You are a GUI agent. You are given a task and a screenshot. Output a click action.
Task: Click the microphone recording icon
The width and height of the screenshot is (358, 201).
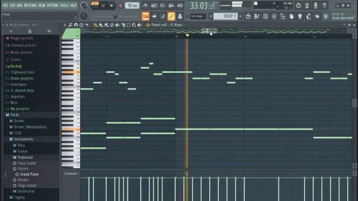click(x=315, y=5)
